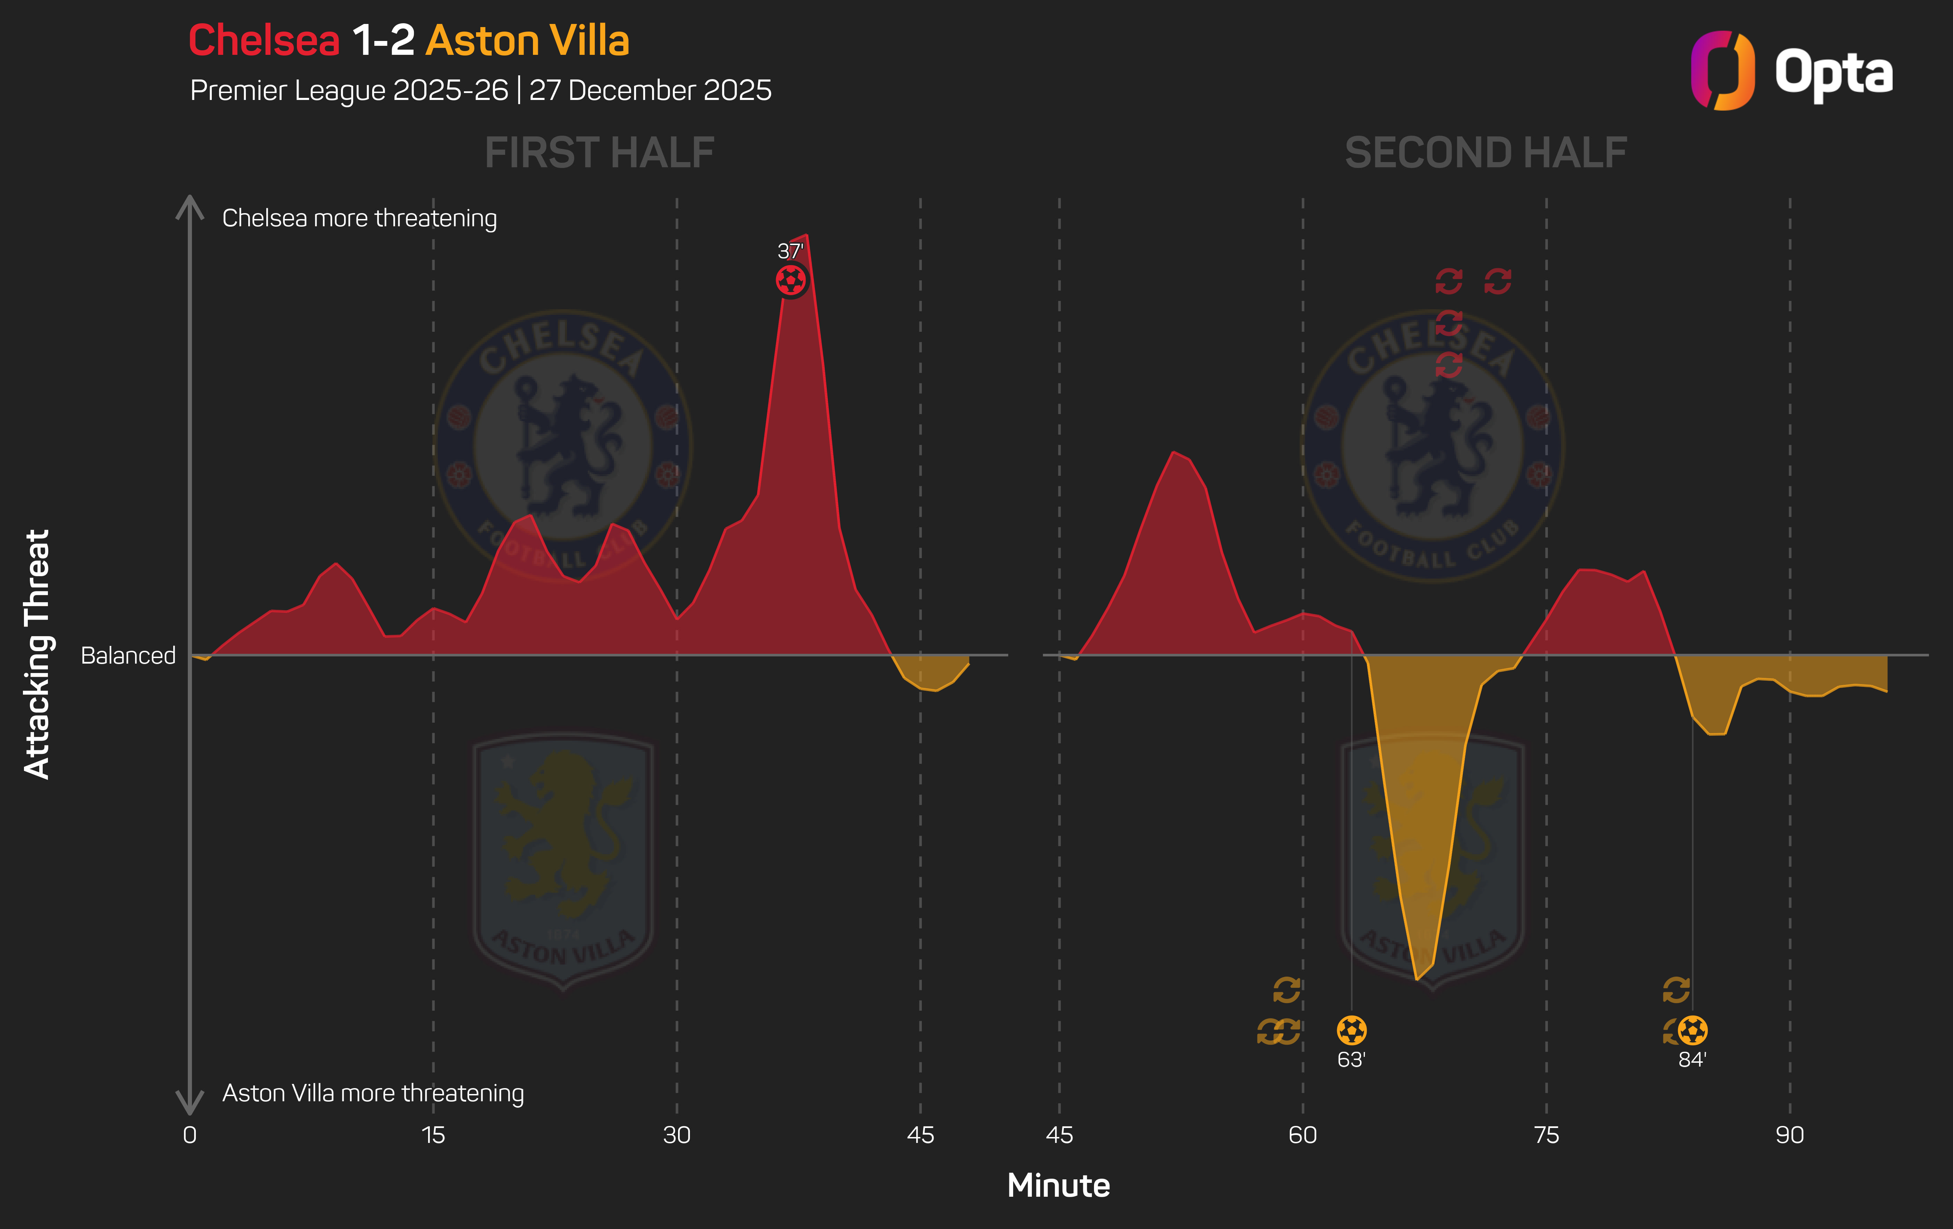Click the "Chelsea more threatening" label
This screenshot has width=1953, height=1229.
(x=359, y=218)
